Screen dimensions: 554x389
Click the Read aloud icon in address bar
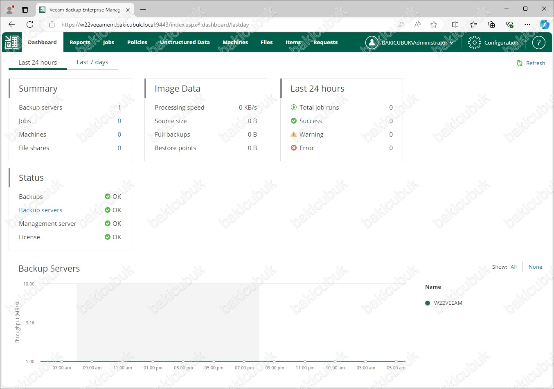pyautogui.click(x=417, y=25)
